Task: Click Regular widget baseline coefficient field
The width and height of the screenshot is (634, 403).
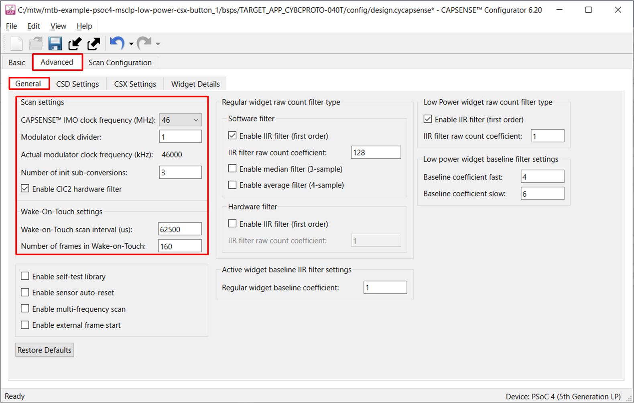Action: (385, 287)
